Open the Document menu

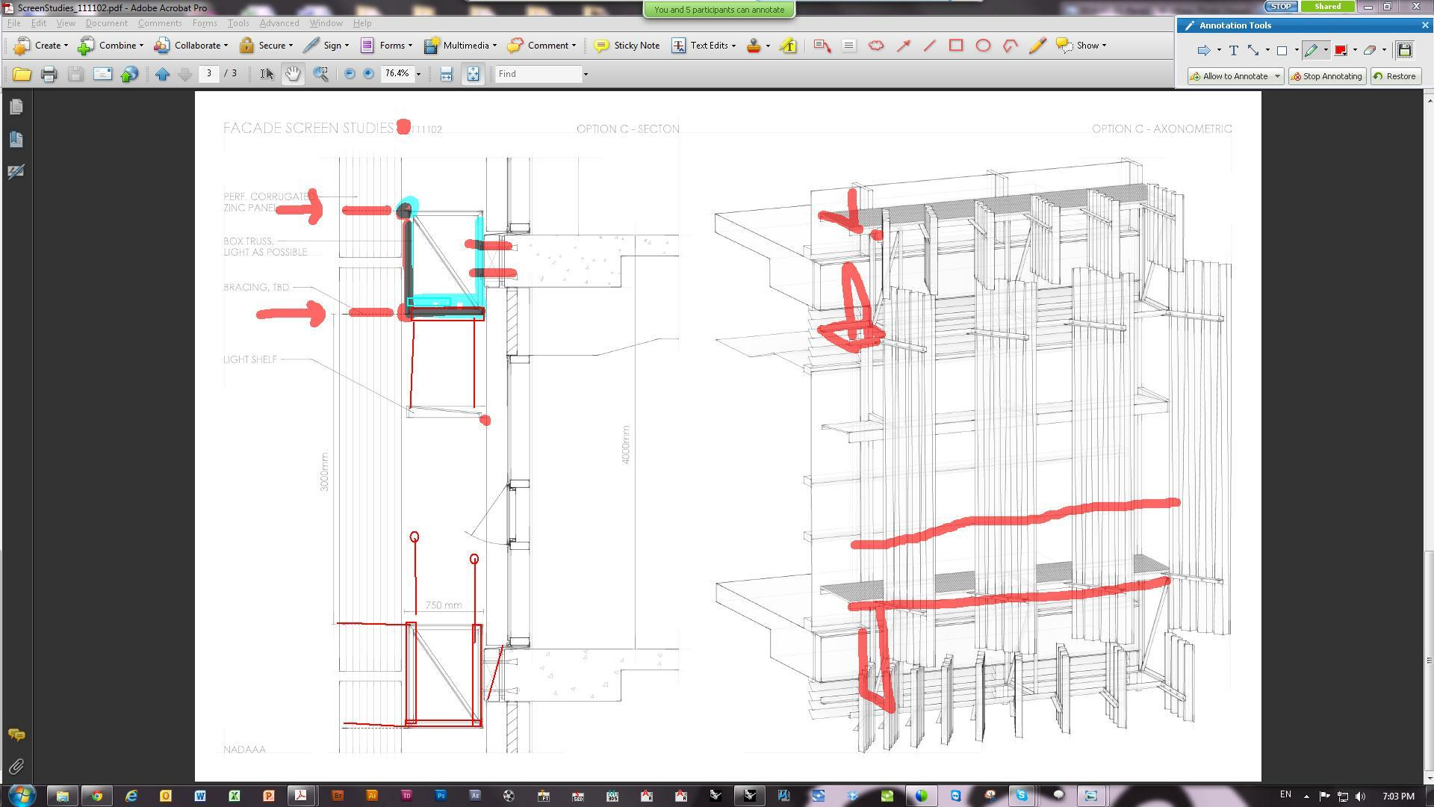pyautogui.click(x=107, y=23)
